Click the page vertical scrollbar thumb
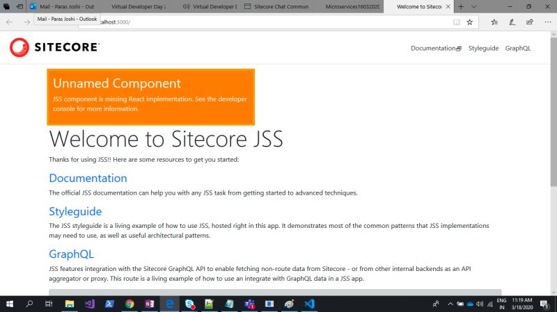 click(554, 112)
